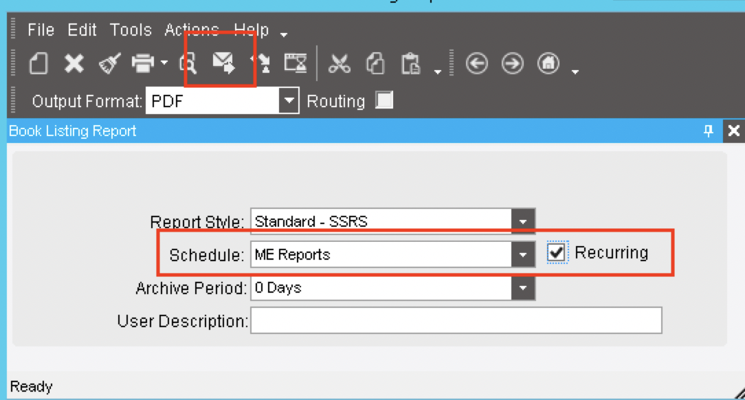Click the Clear broom toolbar icon
Screen dimensions: 745x400
(109, 63)
